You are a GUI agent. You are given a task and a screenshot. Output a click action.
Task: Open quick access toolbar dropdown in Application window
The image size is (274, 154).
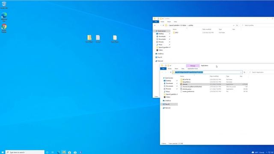(170, 65)
